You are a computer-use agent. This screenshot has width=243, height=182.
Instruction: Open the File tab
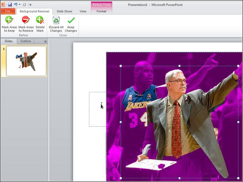tap(8, 11)
